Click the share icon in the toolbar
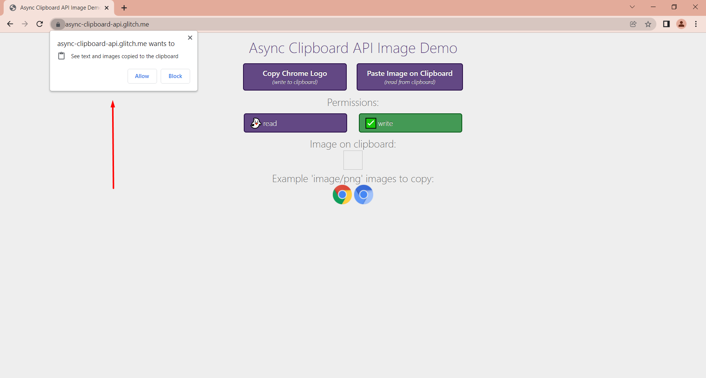The height and width of the screenshot is (378, 706). pyautogui.click(x=633, y=24)
